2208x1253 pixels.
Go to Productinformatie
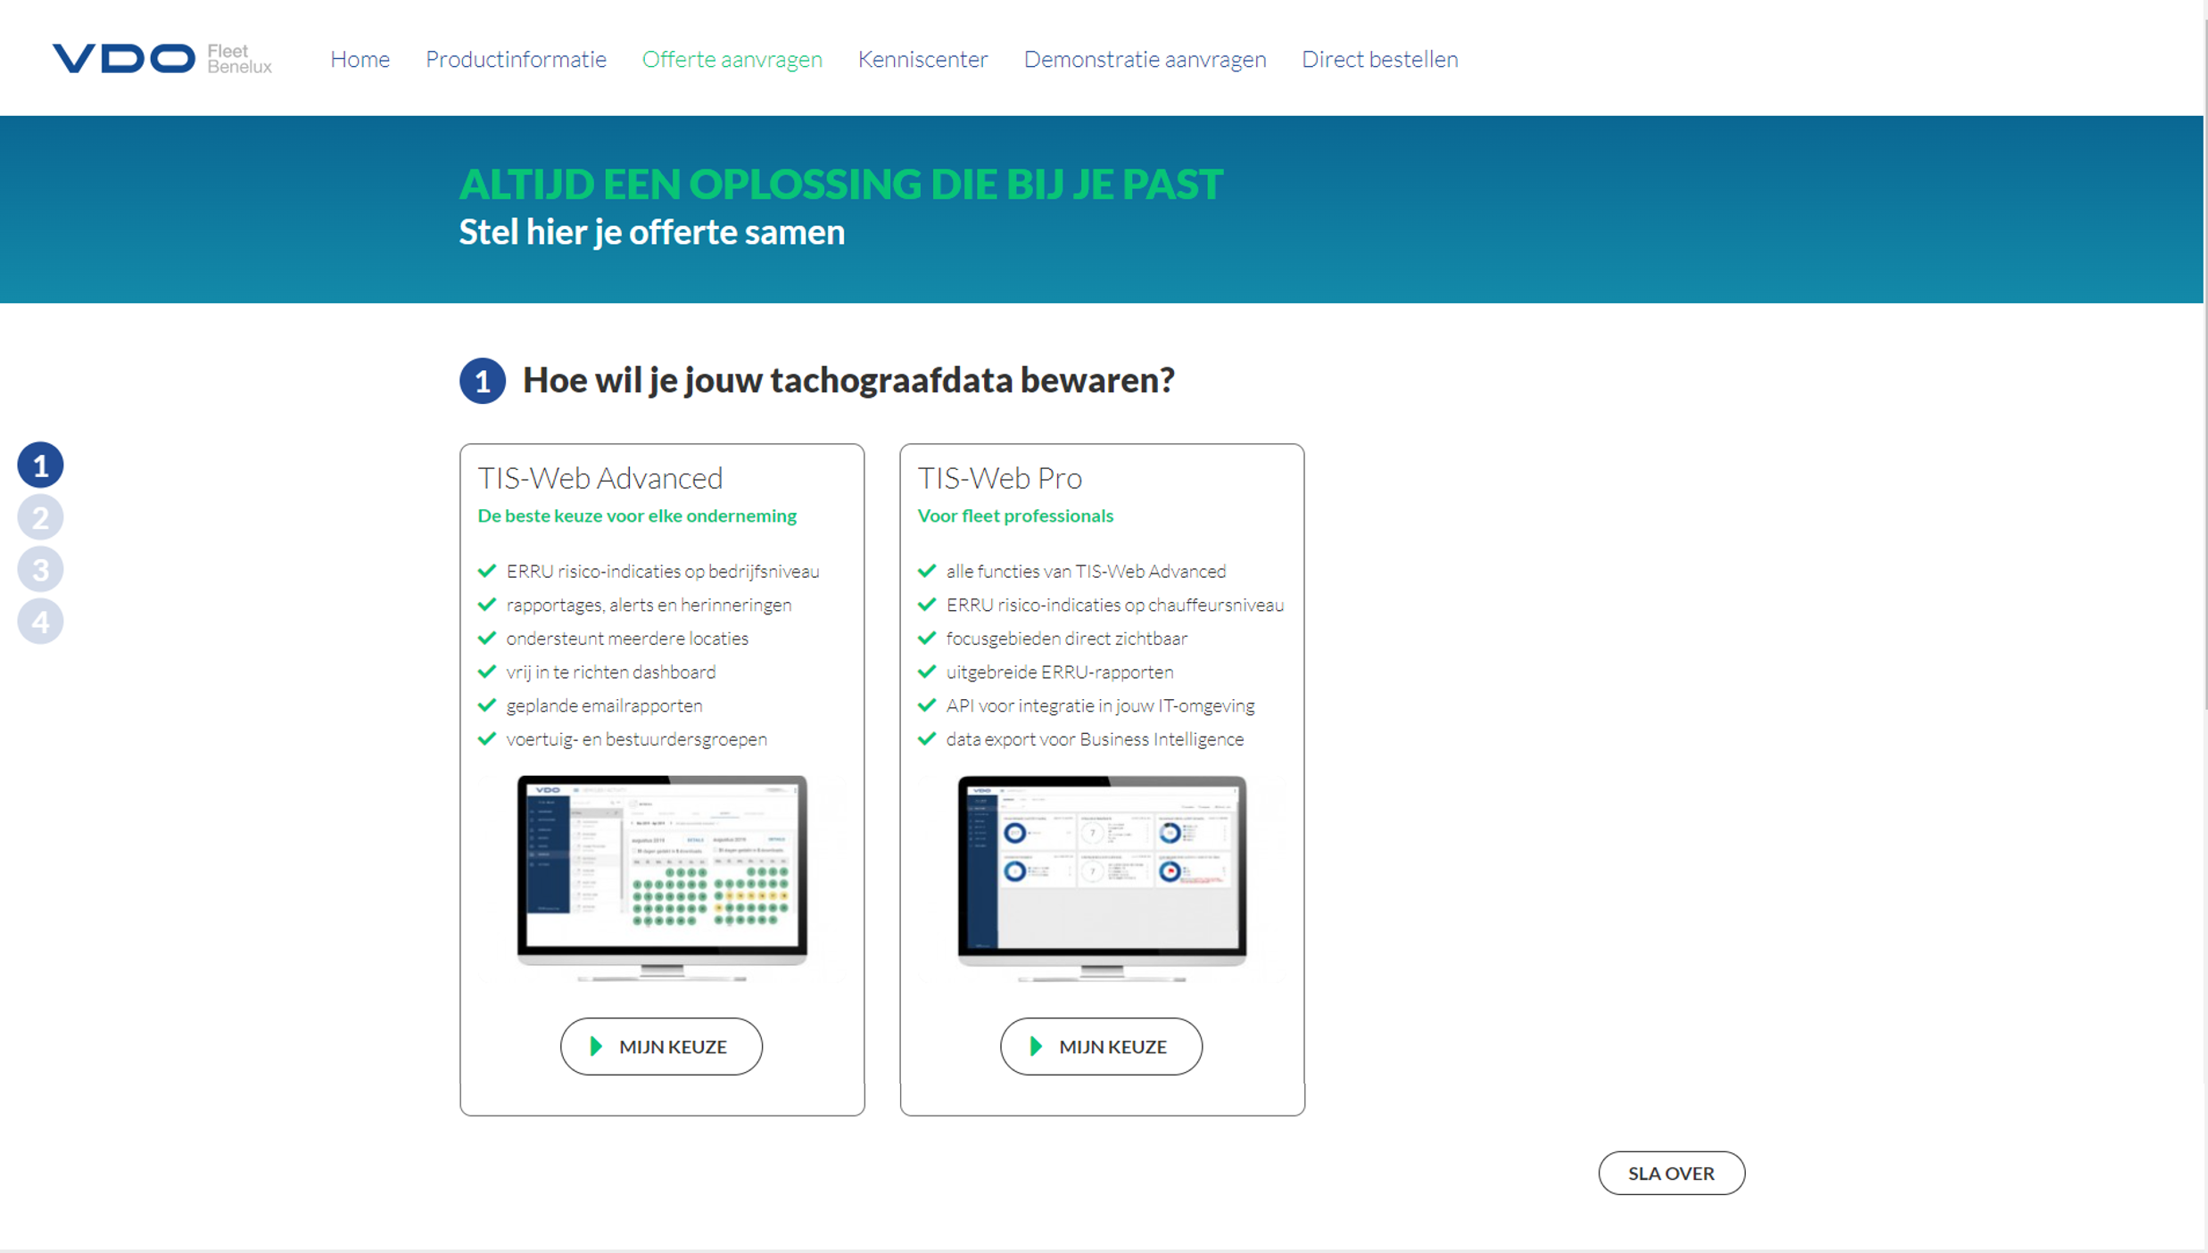(516, 59)
